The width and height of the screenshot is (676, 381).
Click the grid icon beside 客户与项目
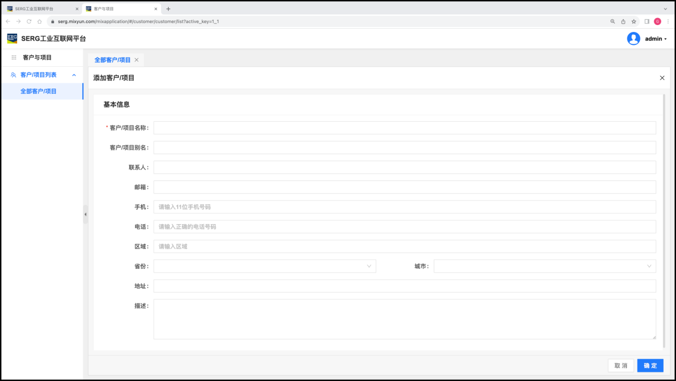(14, 58)
